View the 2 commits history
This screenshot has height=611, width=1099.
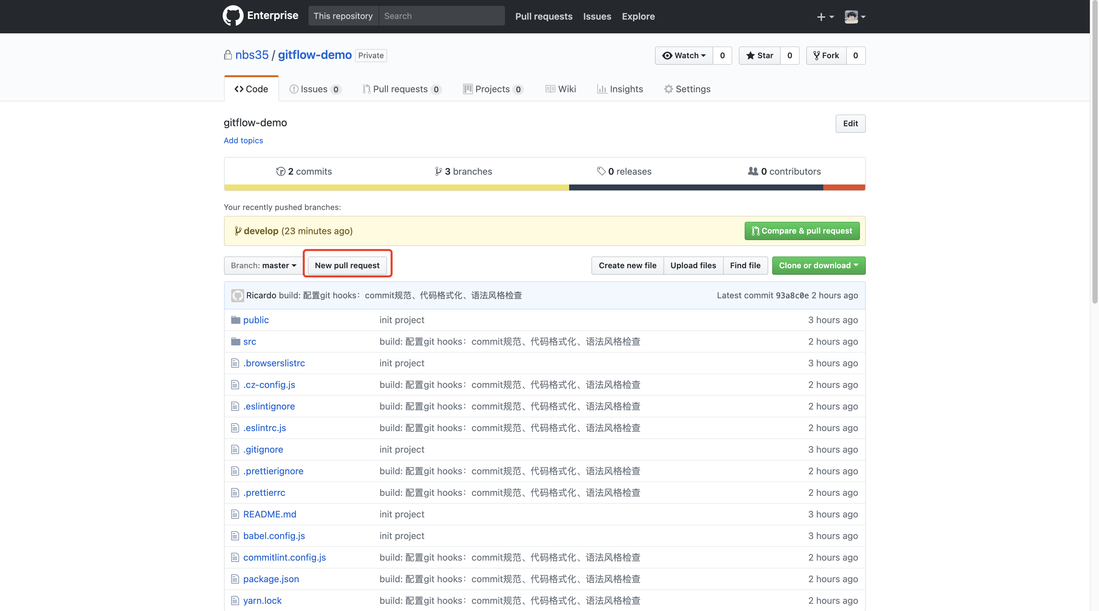click(304, 171)
